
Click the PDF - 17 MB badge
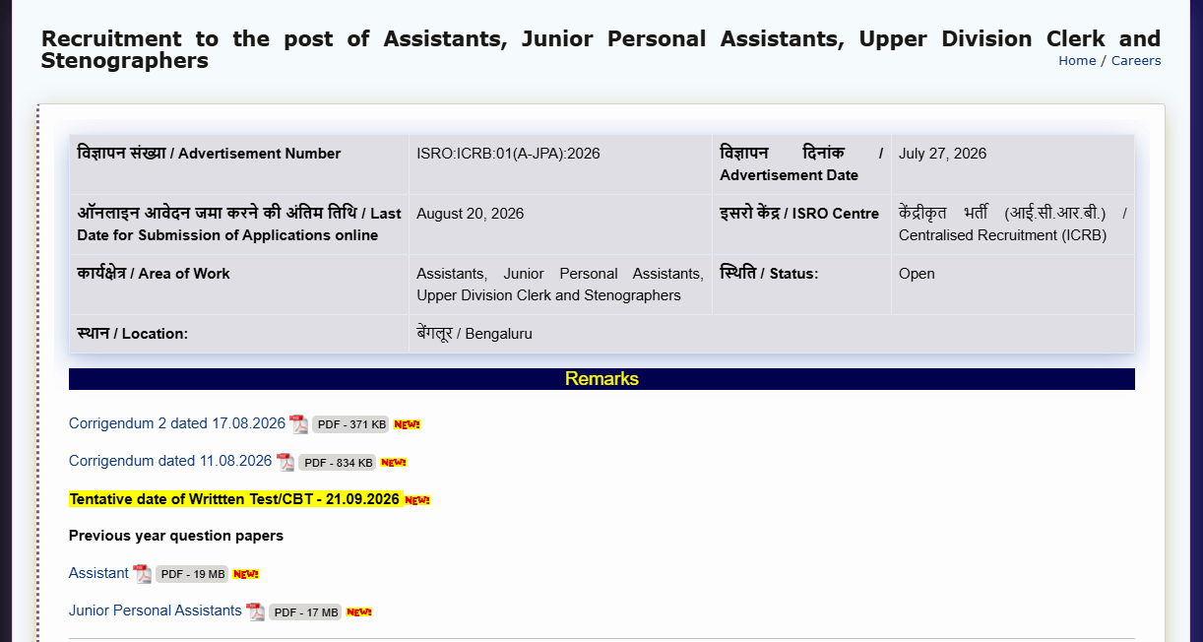coord(305,611)
